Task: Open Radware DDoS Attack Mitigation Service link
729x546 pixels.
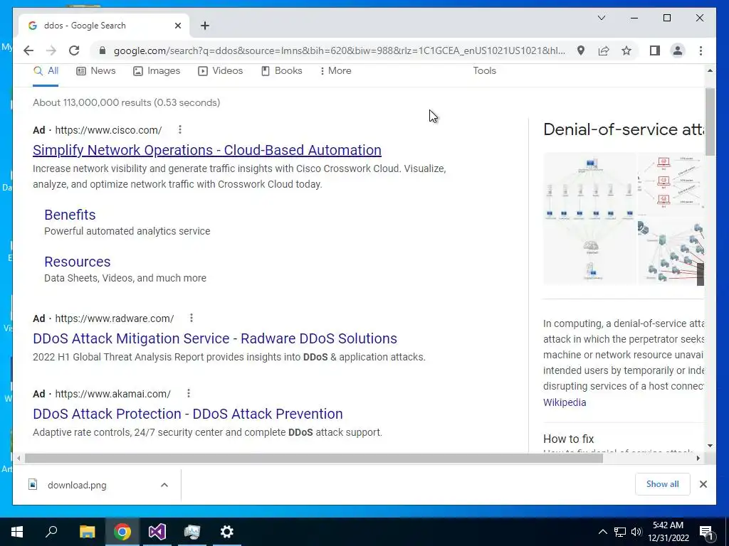Action: coord(215,338)
